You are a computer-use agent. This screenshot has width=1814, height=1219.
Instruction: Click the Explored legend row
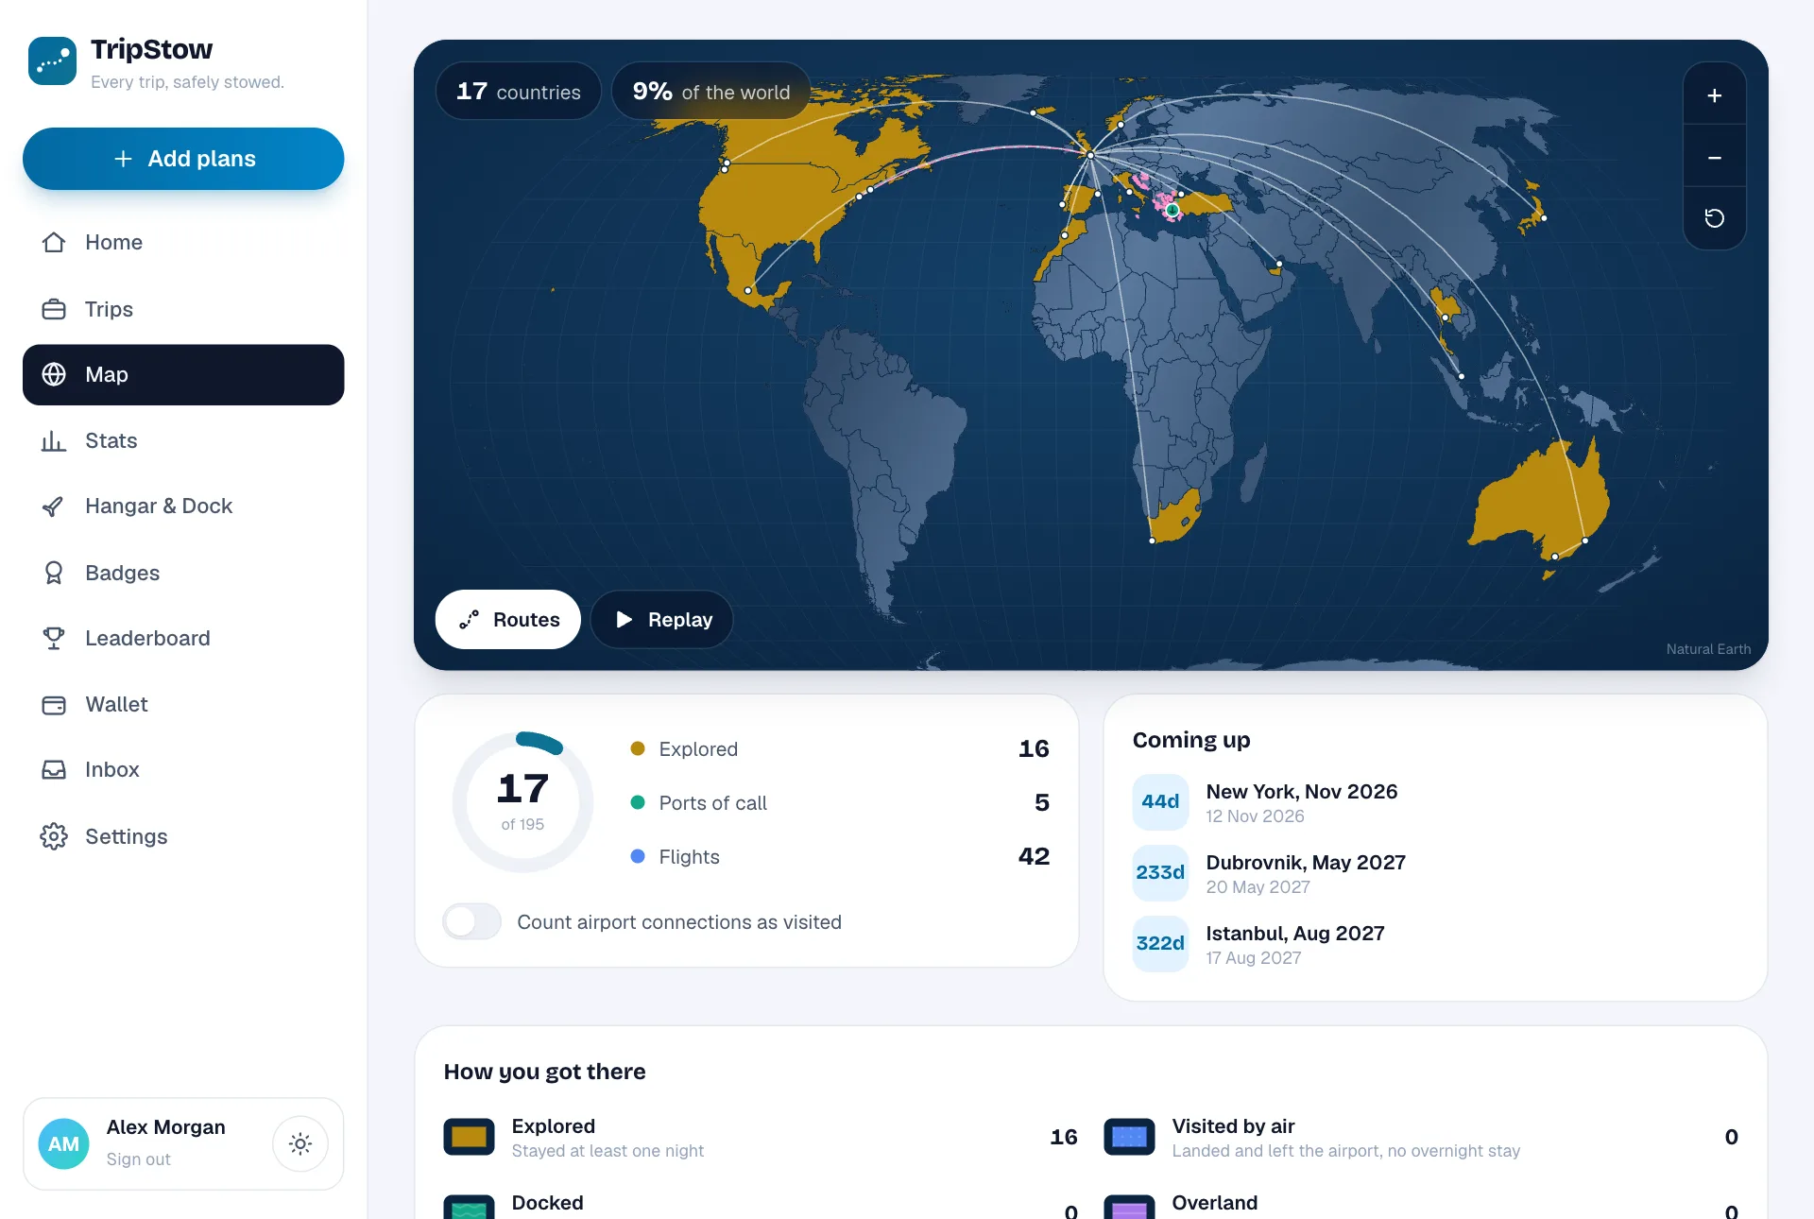[840, 749]
